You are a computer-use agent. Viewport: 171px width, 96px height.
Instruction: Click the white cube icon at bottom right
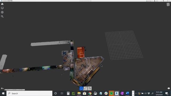point(169,88)
